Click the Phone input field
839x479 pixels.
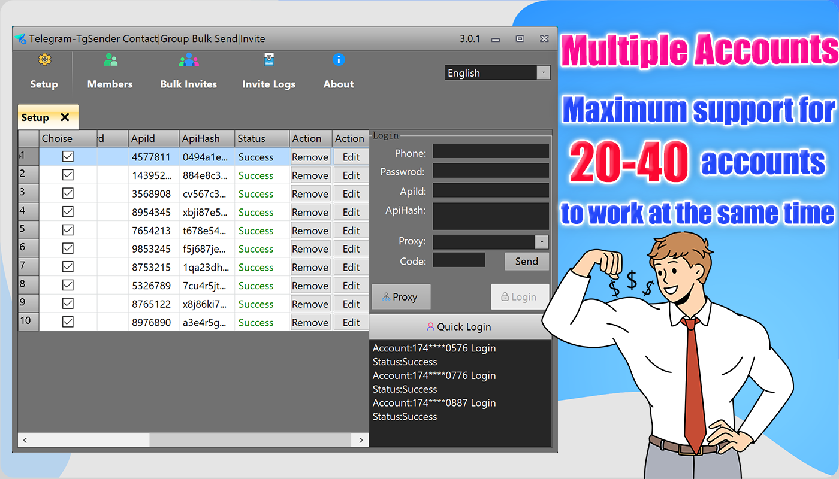click(490, 151)
